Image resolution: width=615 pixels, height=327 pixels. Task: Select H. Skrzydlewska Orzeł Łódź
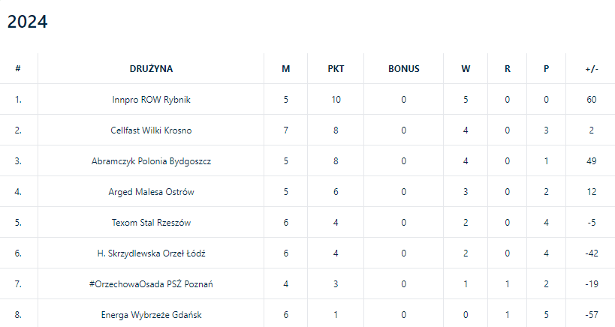(151, 253)
